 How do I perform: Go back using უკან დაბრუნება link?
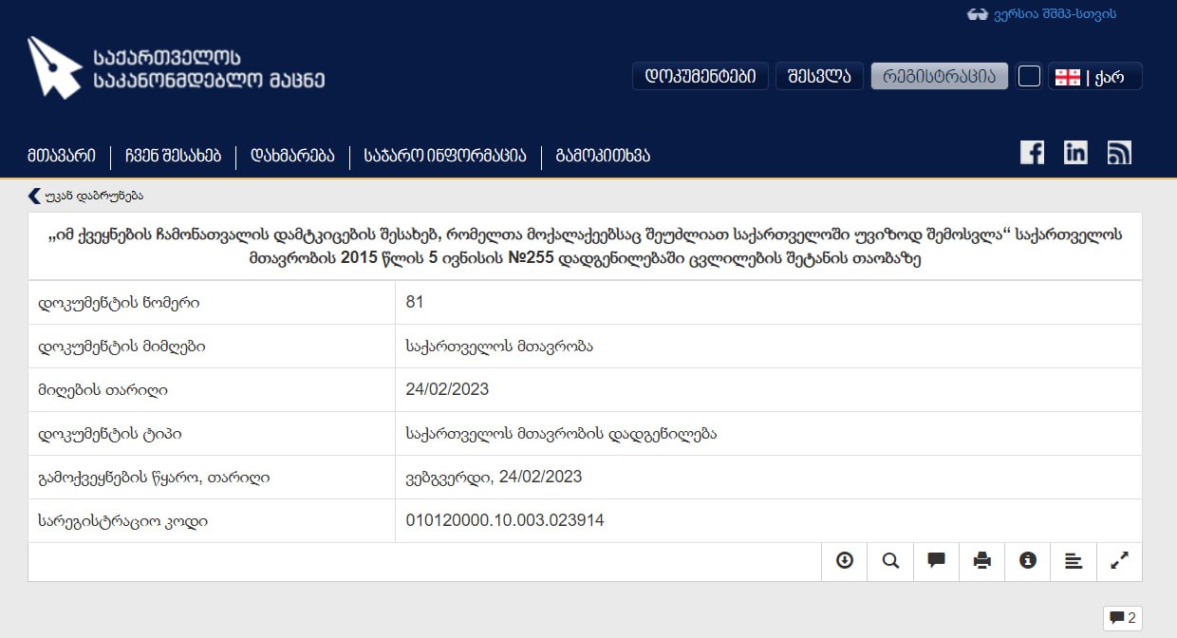click(x=86, y=196)
